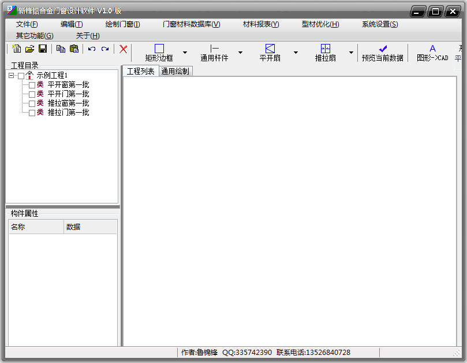The width and height of the screenshot is (467, 363).
Task: Collapse the 示例工程1 tree node
Action: pyautogui.click(x=12, y=76)
